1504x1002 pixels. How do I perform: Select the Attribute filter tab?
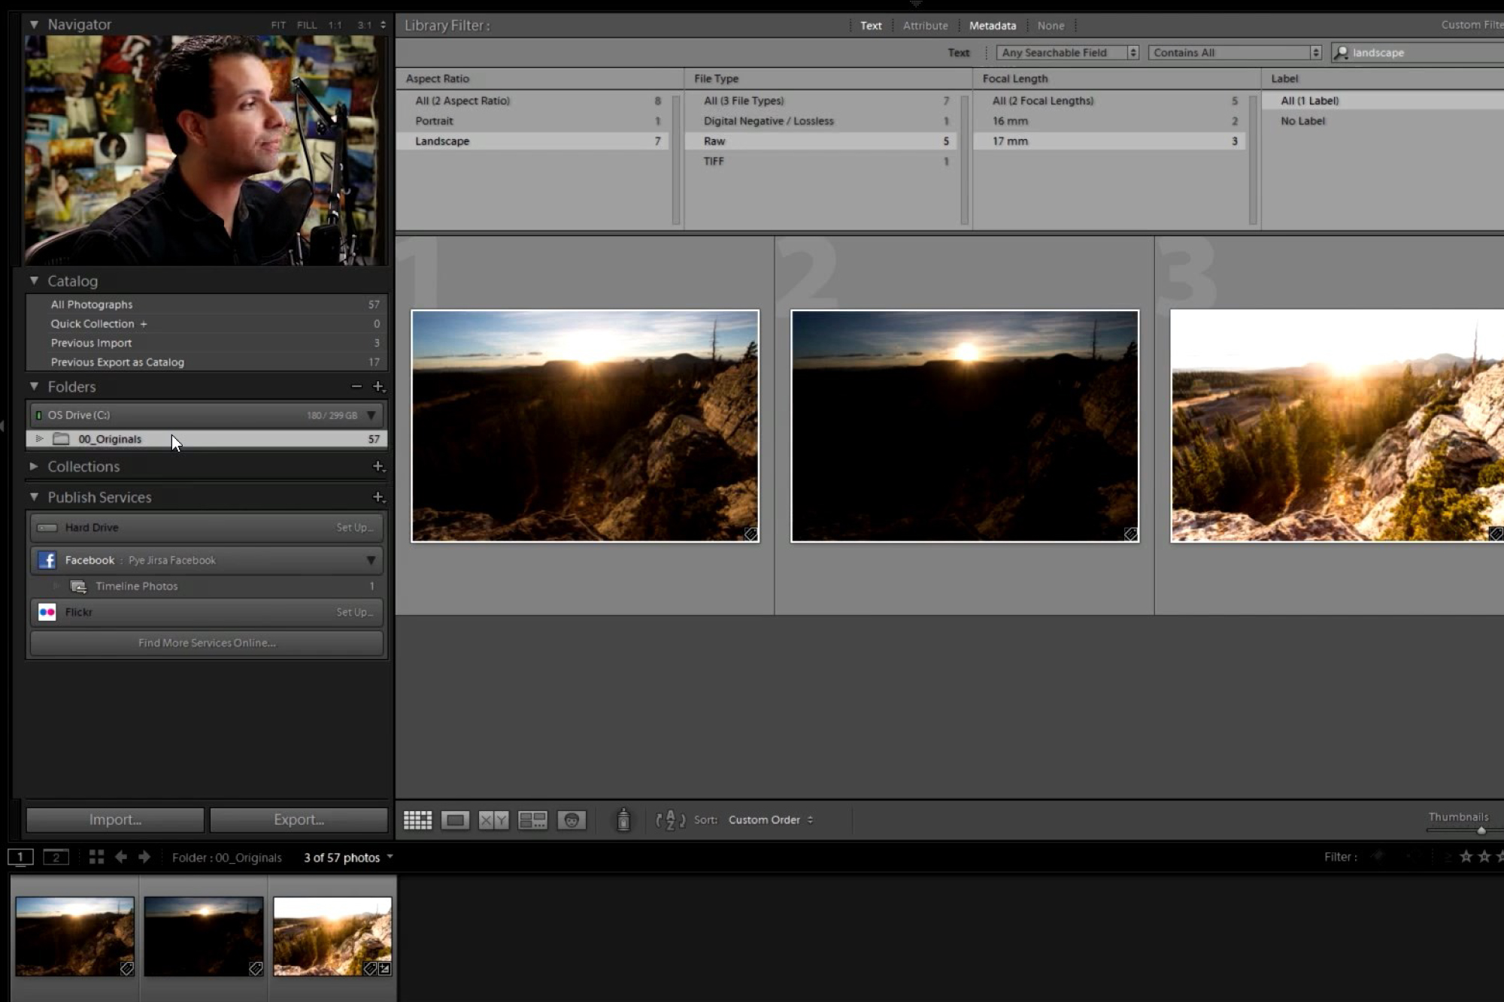pyautogui.click(x=925, y=26)
